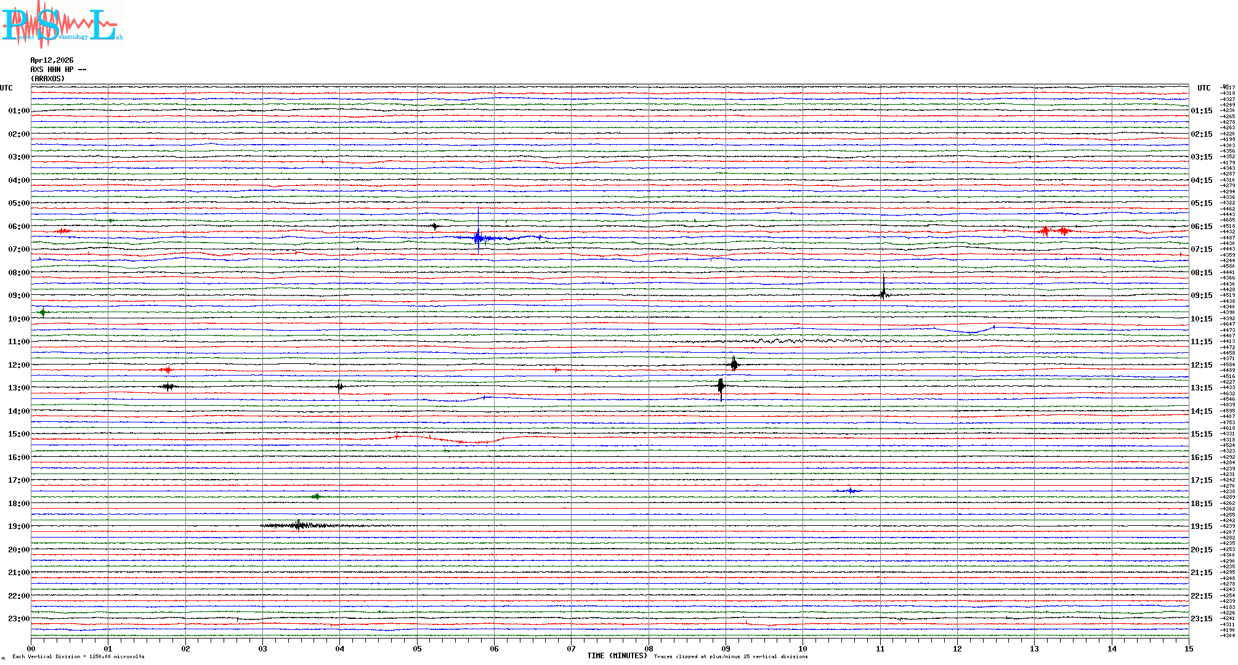Click the long black event on the 19:00 trace
Image resolution: width=1238 pixels, height=665 pixels.
[299, 525]
